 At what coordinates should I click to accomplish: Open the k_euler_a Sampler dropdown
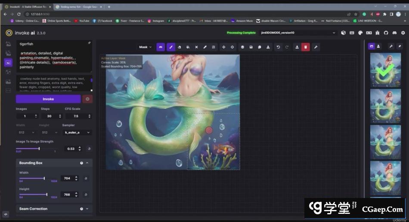[x=77, y=133]
